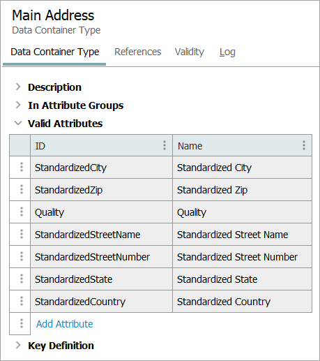Switch to the References tab
This screenshot has height=361, width=320.
137,52
